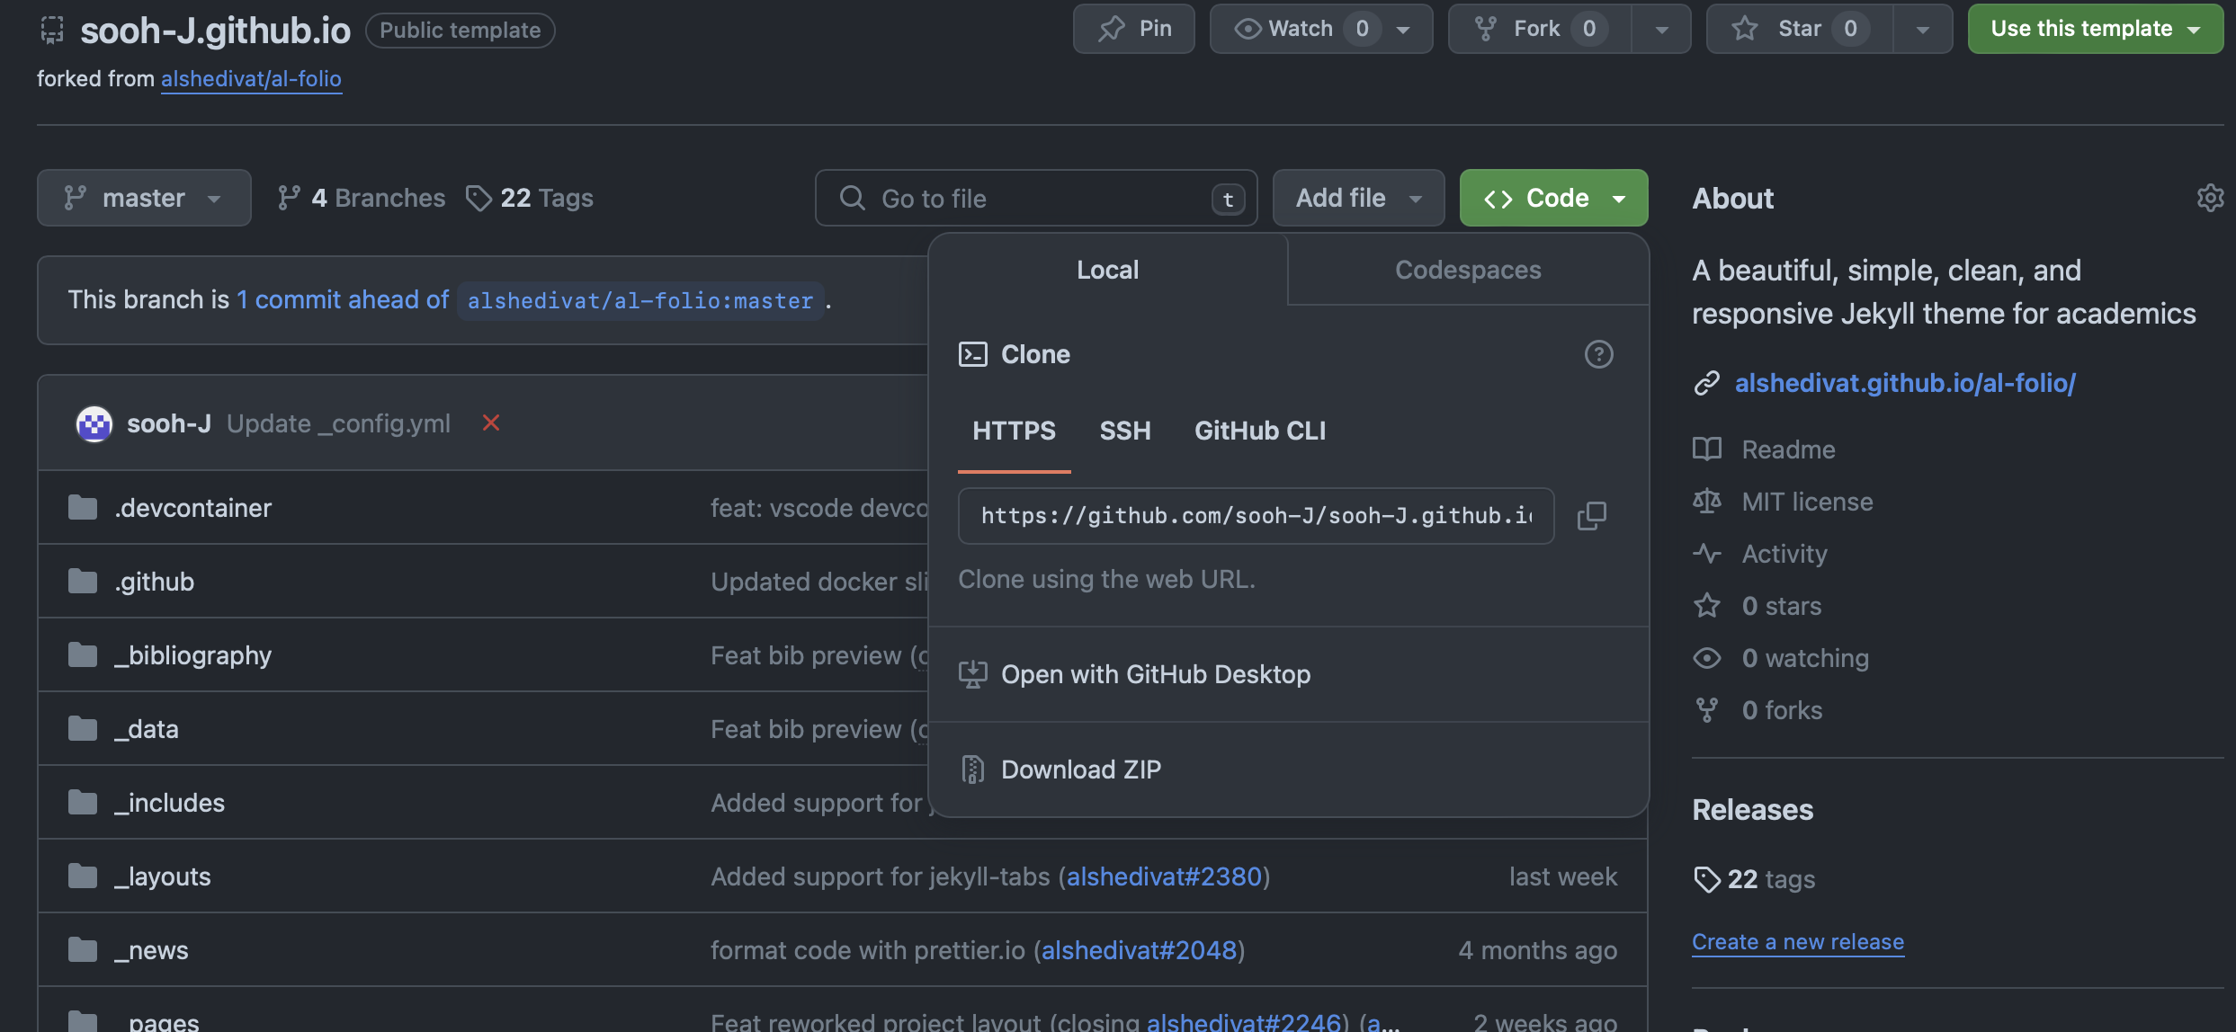Open the Add file dropdown
This screenshot has width=2236, height=1032.
(x=1357, y=198)
